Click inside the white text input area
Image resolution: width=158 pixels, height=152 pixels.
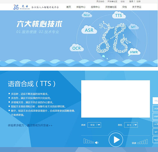coord(116,99)
